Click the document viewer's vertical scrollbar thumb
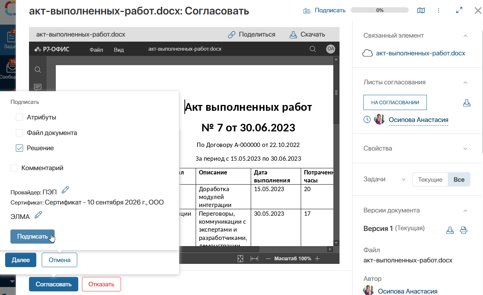Image resolution: width=483 pixels, height=295 pixels. click(x=336, y=93)
